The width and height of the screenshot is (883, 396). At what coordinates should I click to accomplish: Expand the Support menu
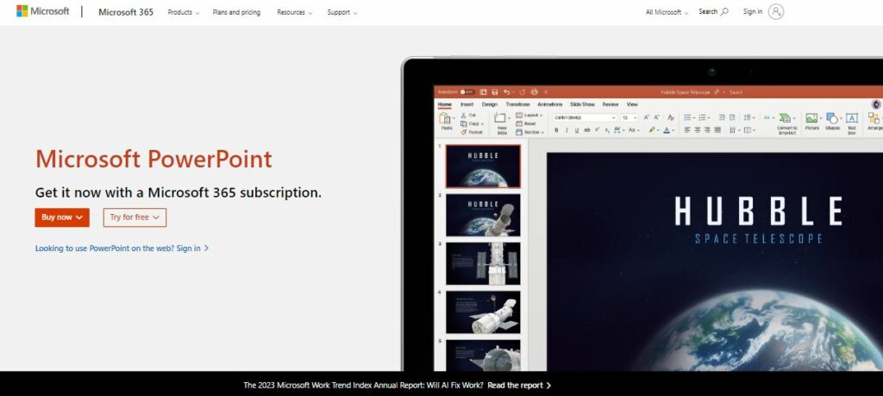point(342,12)
